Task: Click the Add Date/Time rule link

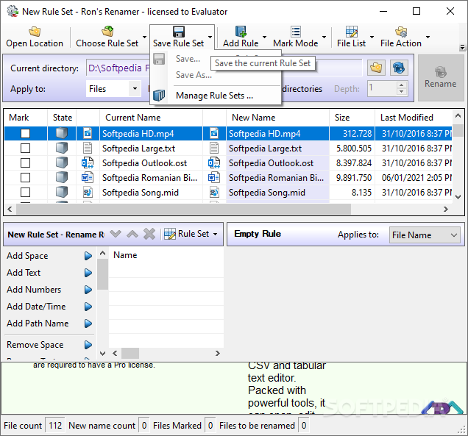Action: 36,307
